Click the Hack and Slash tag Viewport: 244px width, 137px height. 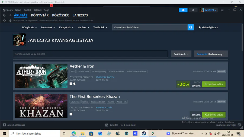coord(98,102)
